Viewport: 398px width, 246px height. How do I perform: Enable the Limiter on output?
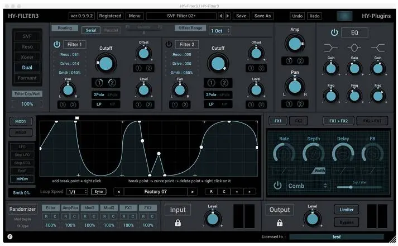click(x=347, y=210)
